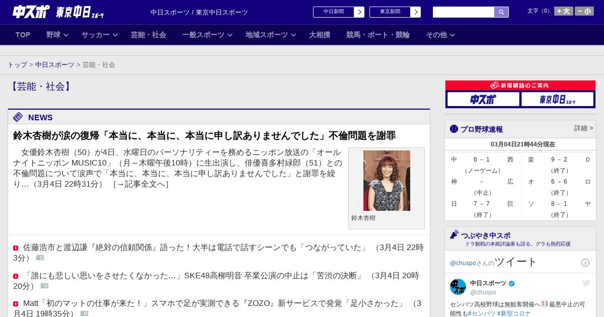The image size is (604, 317).
Task: Click the 中日スポーツ tweet avatar
Action: 458,287
